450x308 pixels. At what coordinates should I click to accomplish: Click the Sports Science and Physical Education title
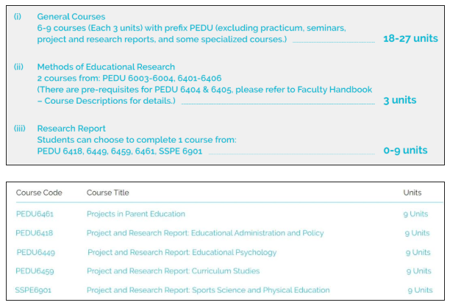[x=208, y=290]
